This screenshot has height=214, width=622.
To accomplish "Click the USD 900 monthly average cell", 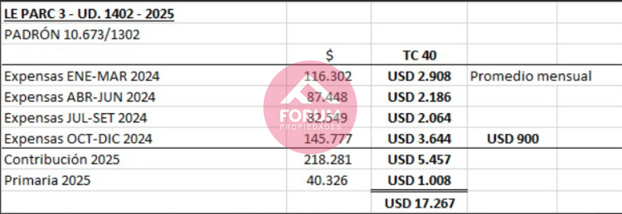I will coord(512,139).
